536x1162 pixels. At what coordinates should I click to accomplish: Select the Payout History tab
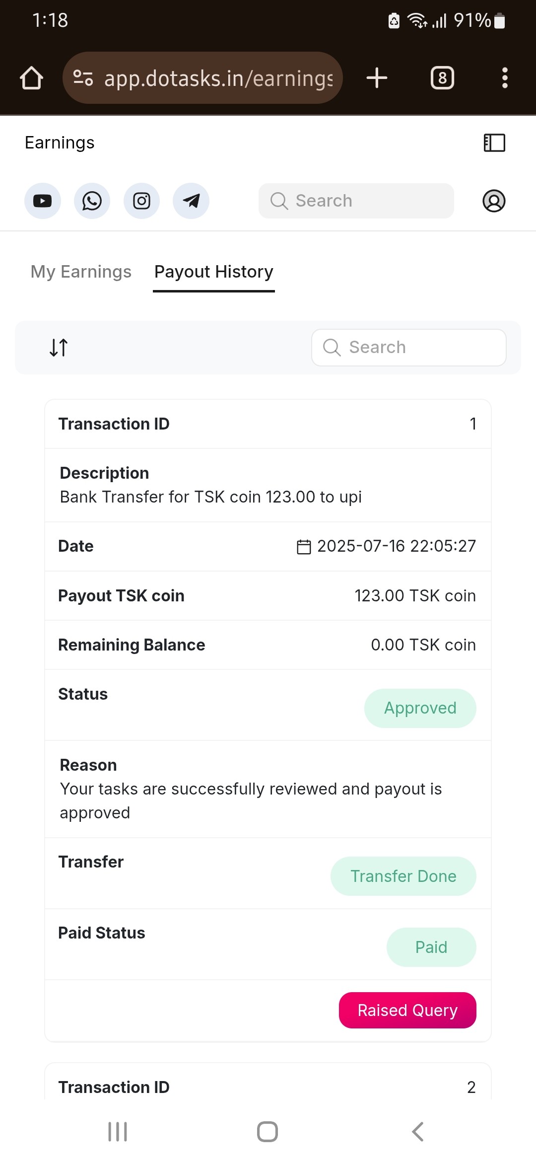click(x=214, y=272)
